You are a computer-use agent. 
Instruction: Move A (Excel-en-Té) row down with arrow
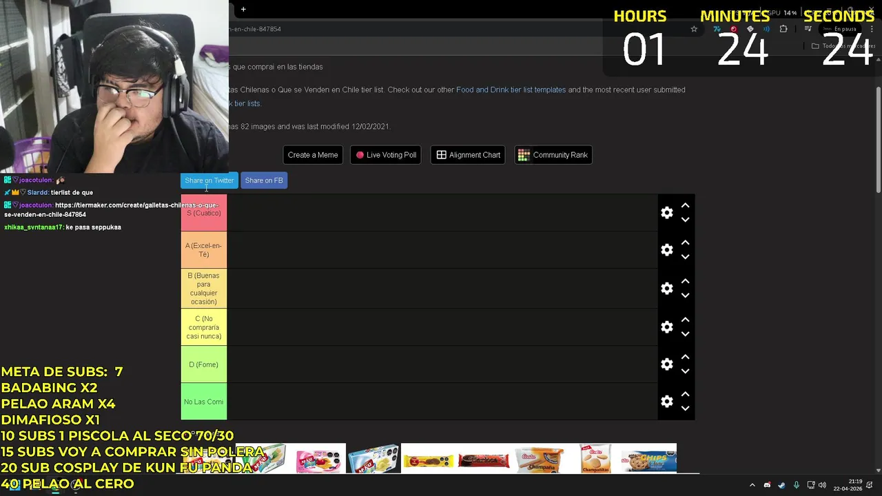[685, 257]
